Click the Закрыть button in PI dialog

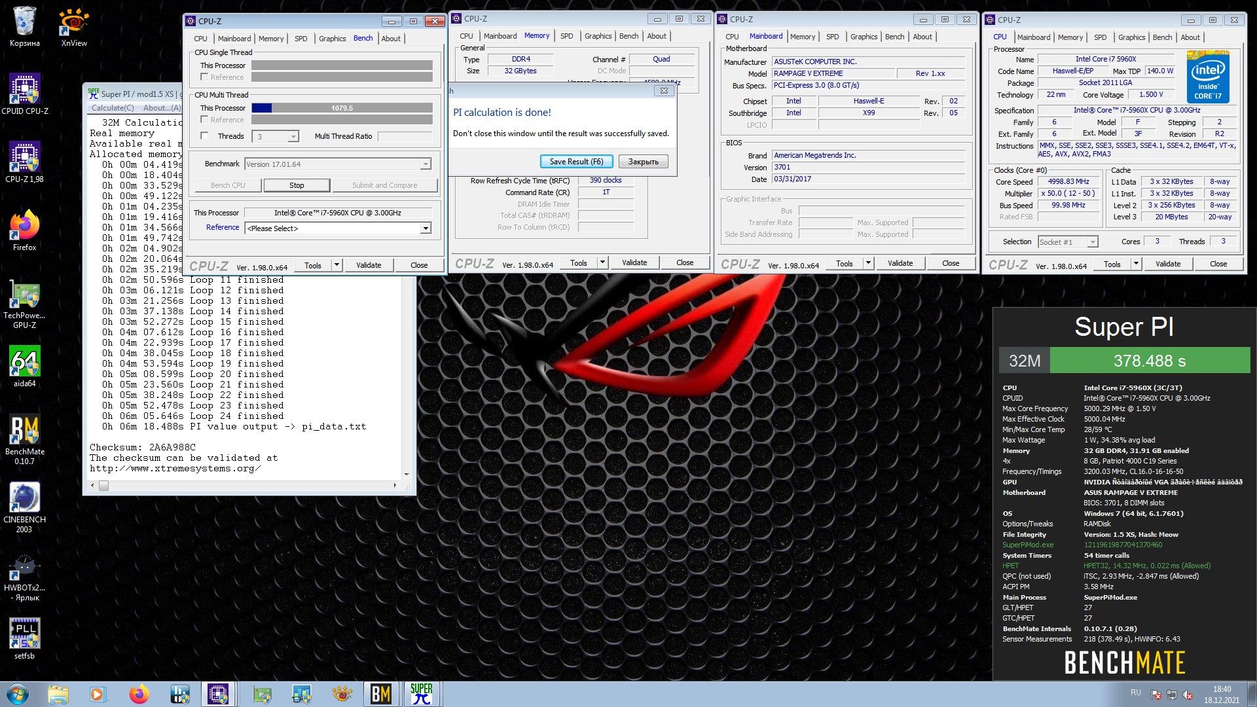pyautogui.click(x=644, y=162)
